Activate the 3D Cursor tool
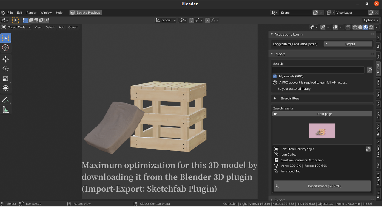 pyautogui.click(x=6, y=48)
